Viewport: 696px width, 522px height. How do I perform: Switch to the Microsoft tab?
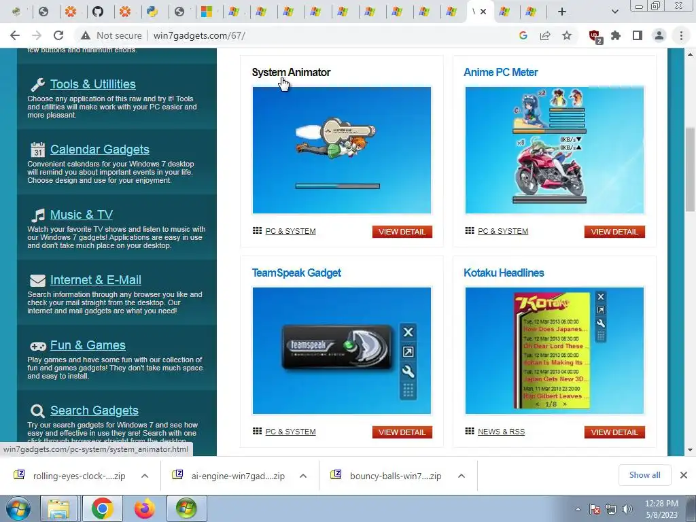click(x=207, y=12)
